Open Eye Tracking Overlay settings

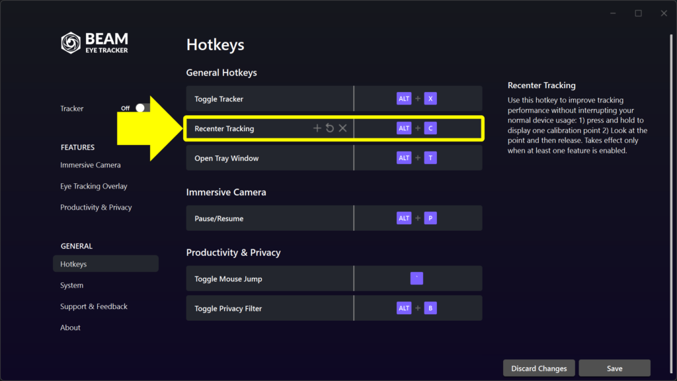coord(94,186)
